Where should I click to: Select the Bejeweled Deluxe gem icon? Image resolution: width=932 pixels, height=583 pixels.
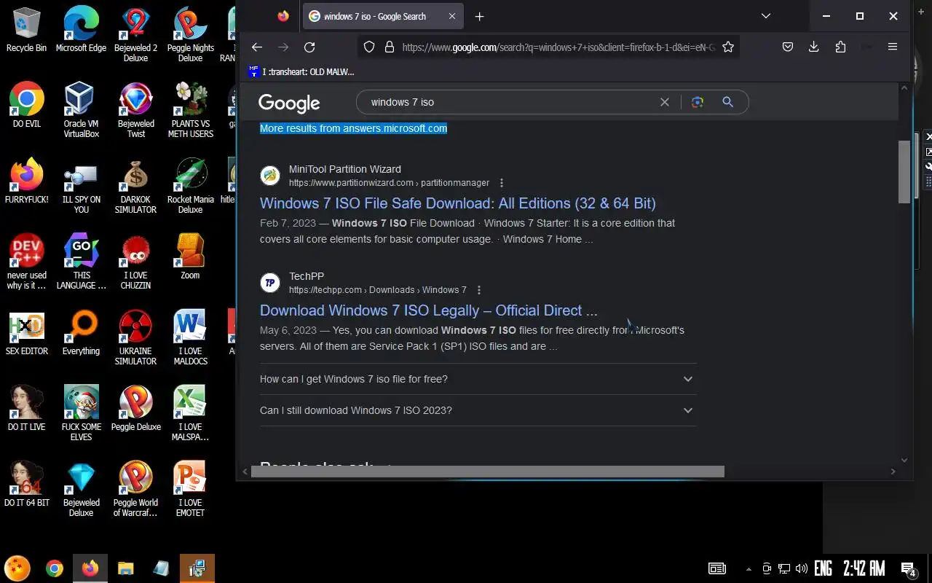coord(81,489)
